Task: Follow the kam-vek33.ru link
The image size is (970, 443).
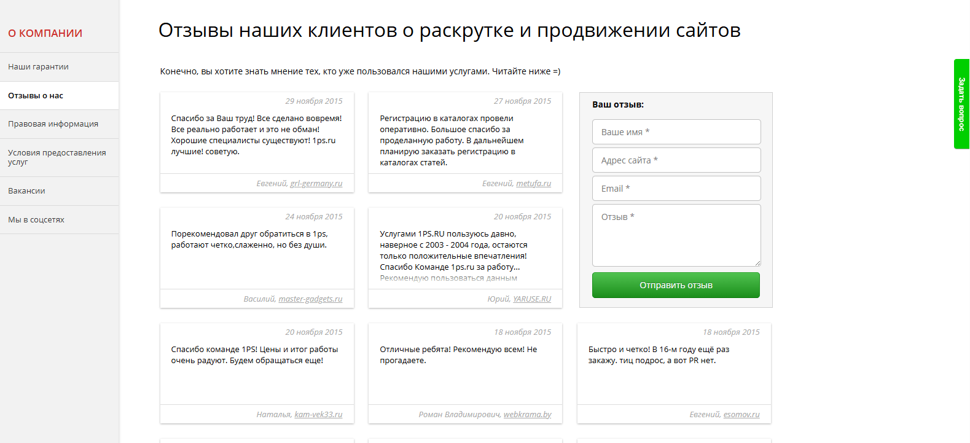Action: [x=318, y=415]
